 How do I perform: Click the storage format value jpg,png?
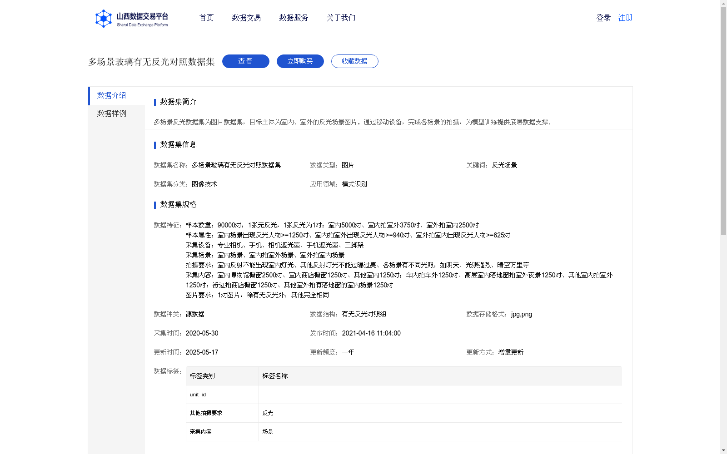(x=522, y=314)
